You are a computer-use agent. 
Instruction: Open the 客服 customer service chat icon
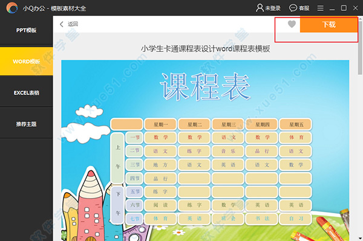pos(293,8)
